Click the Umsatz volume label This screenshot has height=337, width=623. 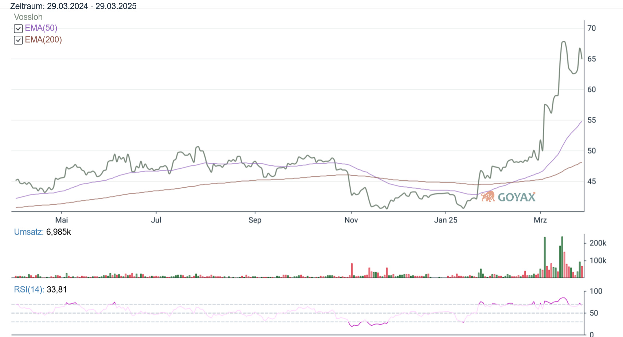(29, 232)
